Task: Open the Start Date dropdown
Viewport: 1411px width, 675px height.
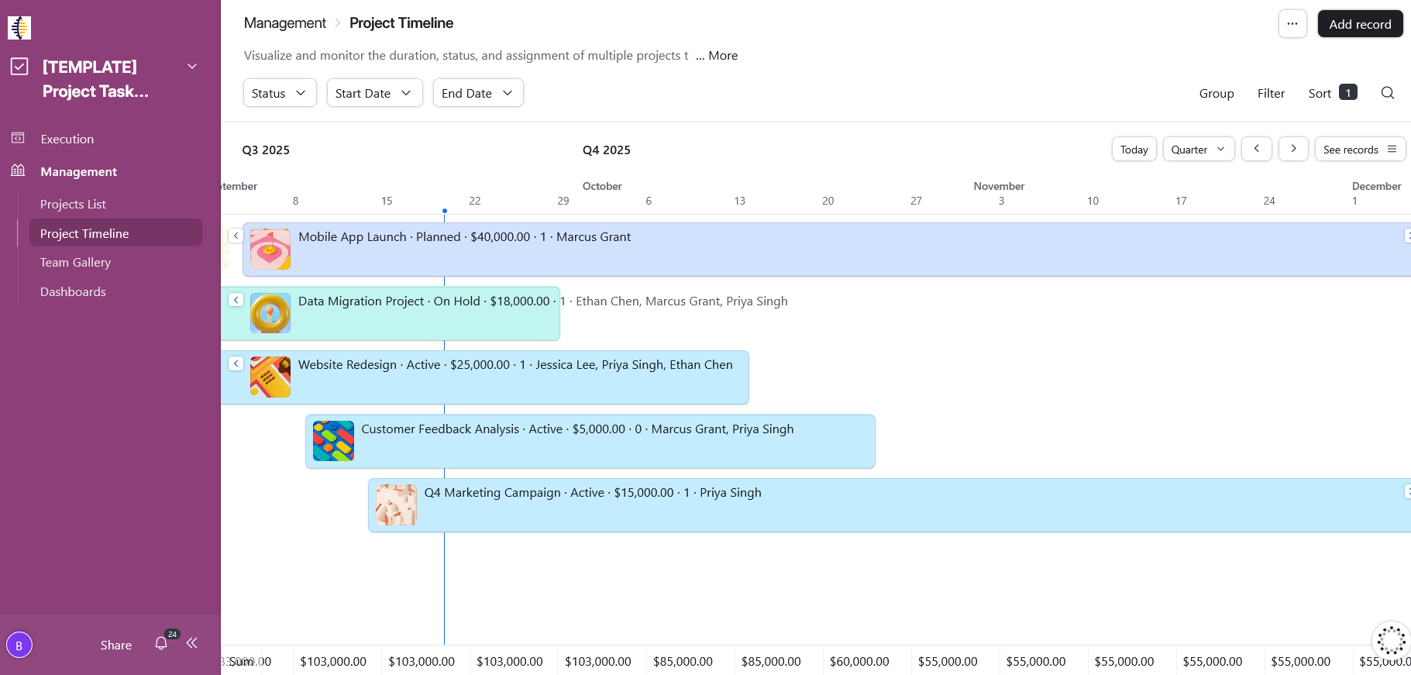Action: coord(373,93)
